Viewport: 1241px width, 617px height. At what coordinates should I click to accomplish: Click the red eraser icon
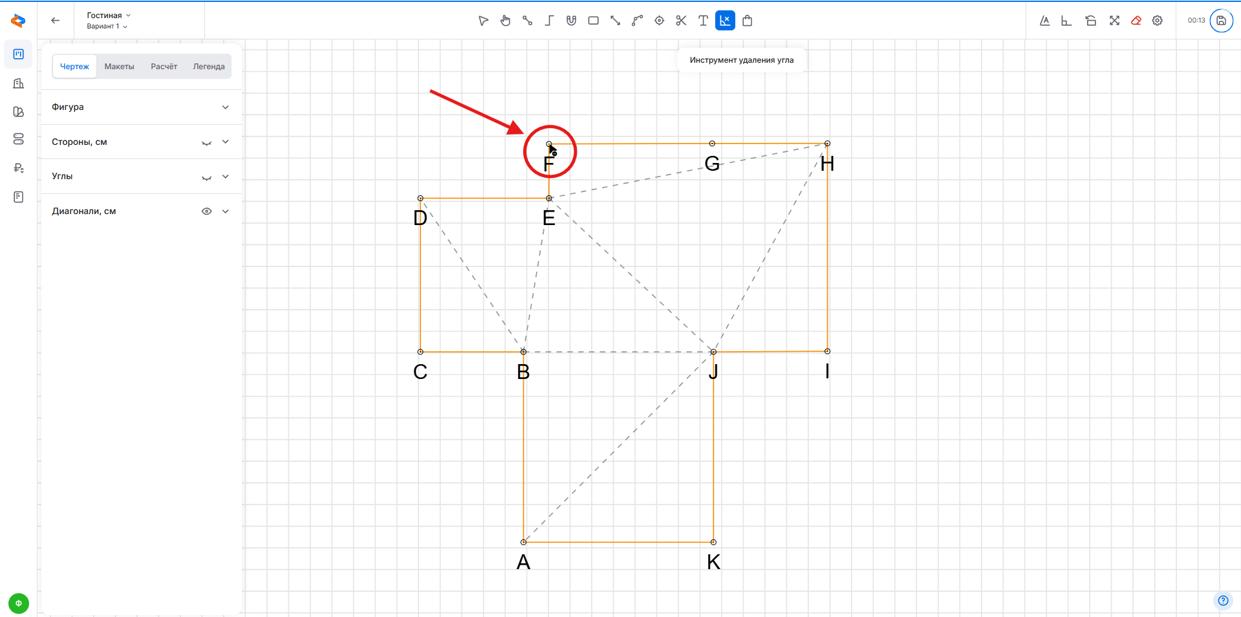point(1136,21)
